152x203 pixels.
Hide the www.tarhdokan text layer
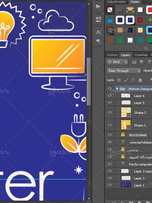click(x=110, y=142)
